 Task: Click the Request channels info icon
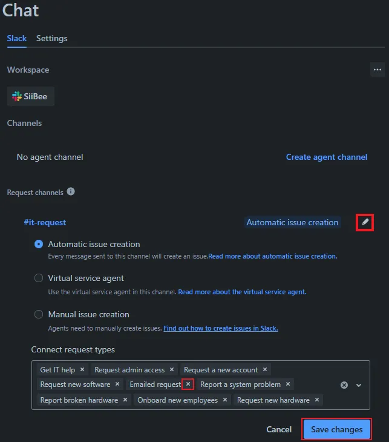71,192
